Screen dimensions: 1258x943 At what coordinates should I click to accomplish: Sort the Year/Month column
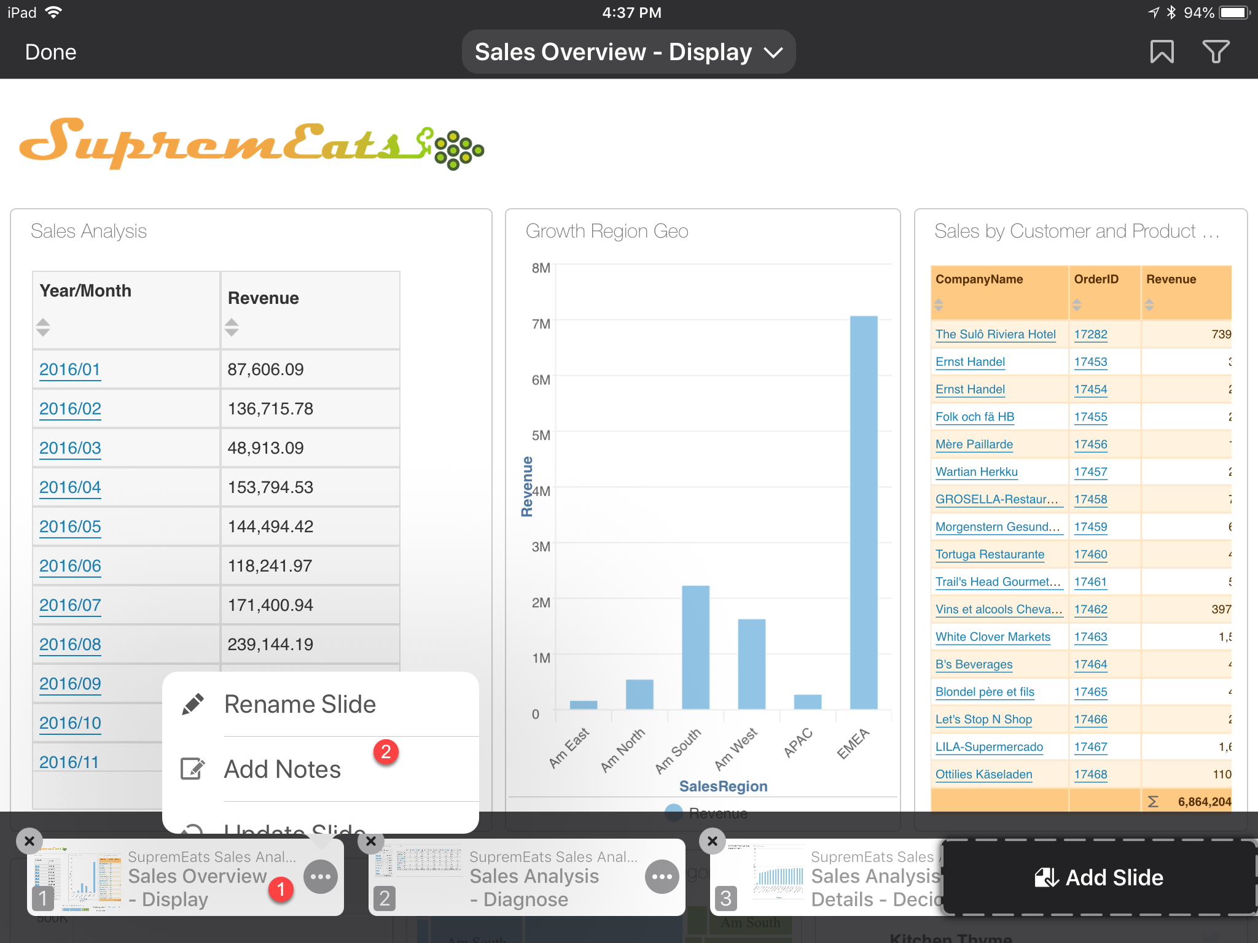[43, 327]
